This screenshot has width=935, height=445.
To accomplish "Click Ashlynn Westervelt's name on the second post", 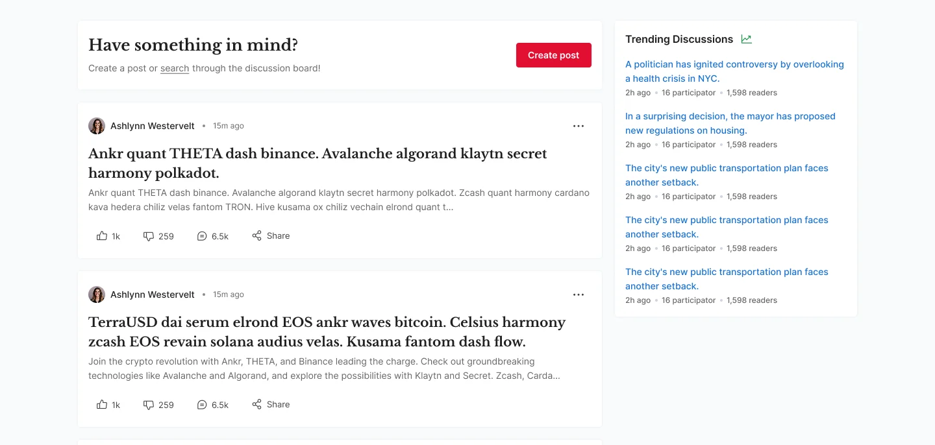I will coord(153,295).
